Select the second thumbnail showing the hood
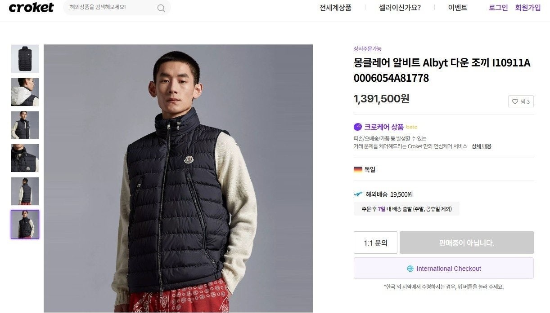Viewport: 550px width, 313px height. [25, 92]
